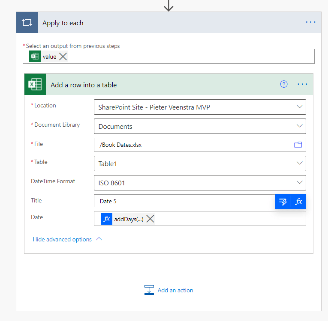Open help for Add a row action

point(284,84)
